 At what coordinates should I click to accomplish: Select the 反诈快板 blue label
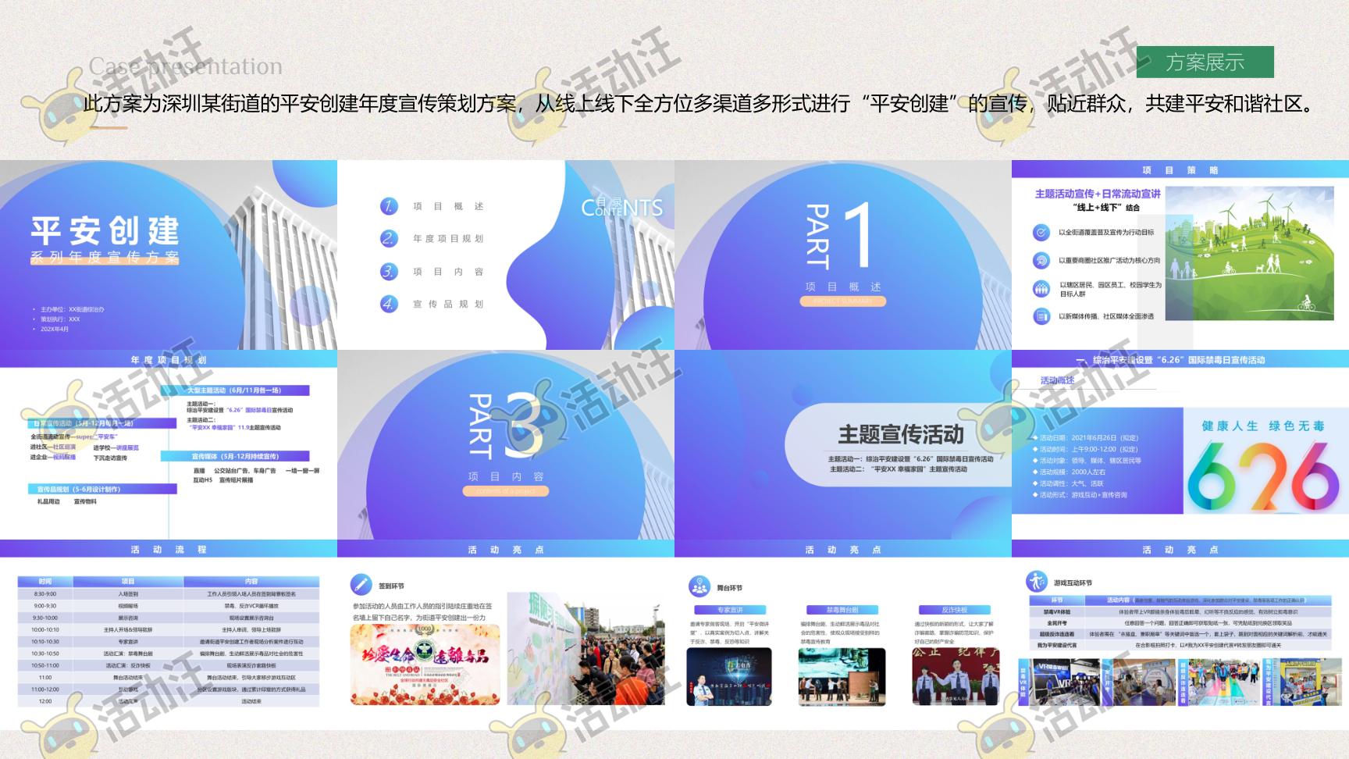pyautogui.click(x=954, y=610)
